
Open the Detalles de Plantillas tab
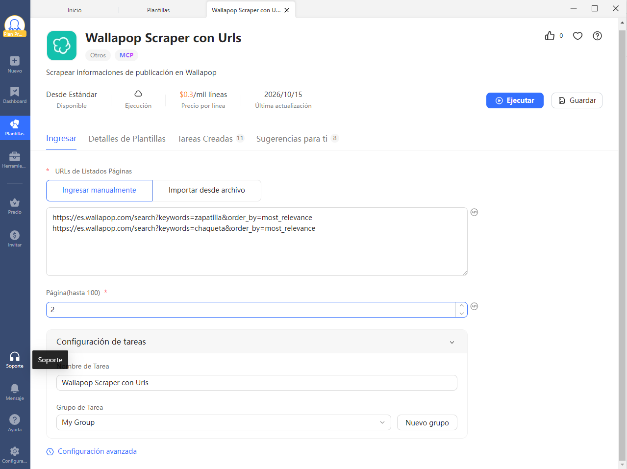point(127,139)
